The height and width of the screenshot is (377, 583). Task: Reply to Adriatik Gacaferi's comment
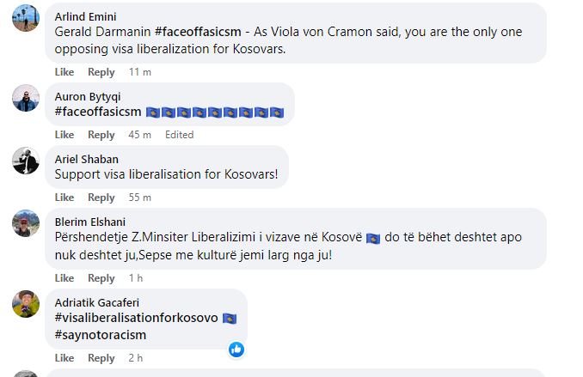point(101,358)
